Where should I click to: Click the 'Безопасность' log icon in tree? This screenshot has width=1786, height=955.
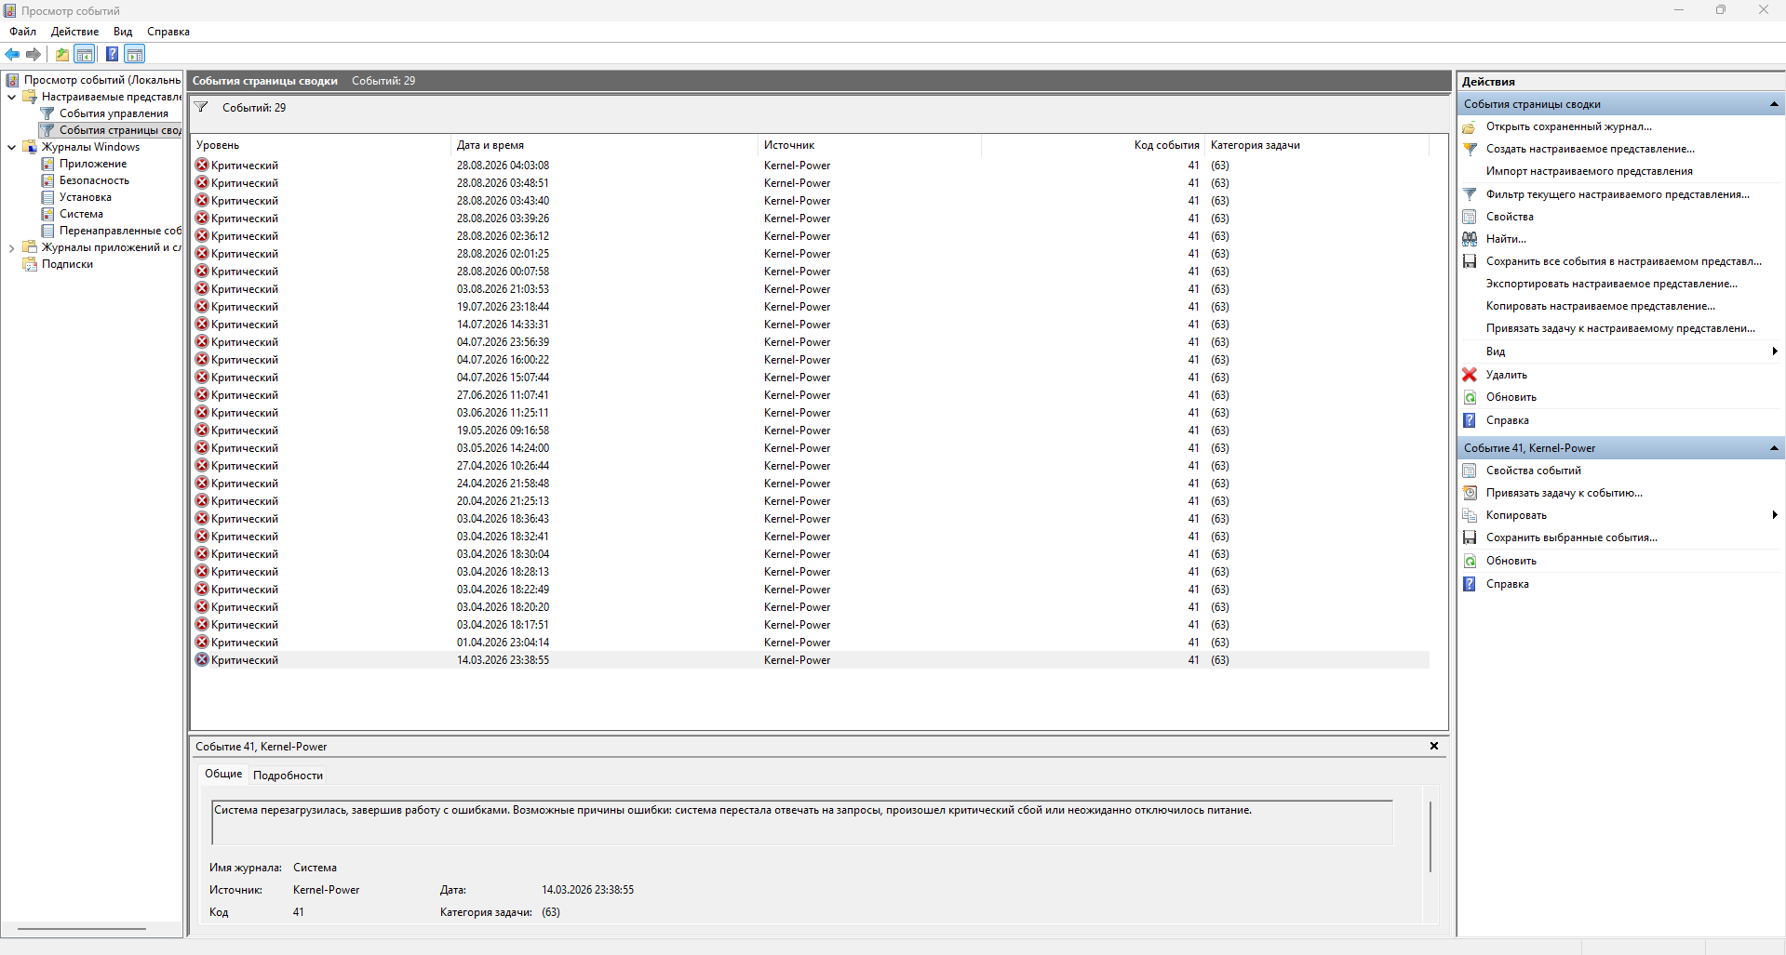47,180
